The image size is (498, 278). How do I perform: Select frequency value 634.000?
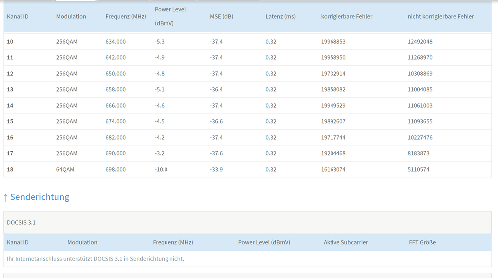(115, 41)
